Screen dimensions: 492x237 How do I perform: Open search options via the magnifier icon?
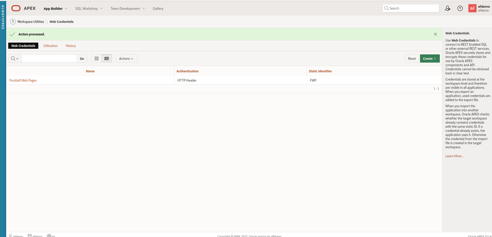(14, 58)
